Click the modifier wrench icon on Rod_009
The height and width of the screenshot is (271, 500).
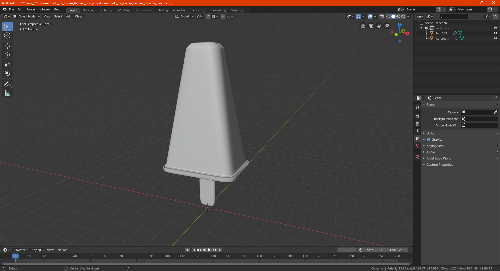tap(455, 33)
